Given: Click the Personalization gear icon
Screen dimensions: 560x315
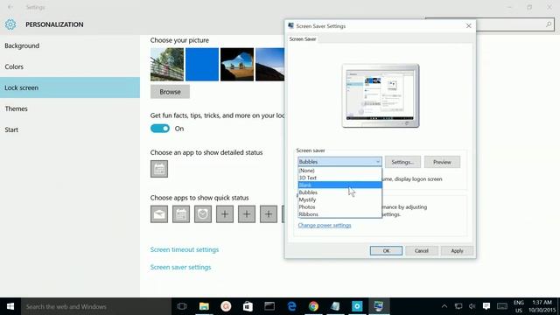Looking at the screenshot, I should (10, 24).
